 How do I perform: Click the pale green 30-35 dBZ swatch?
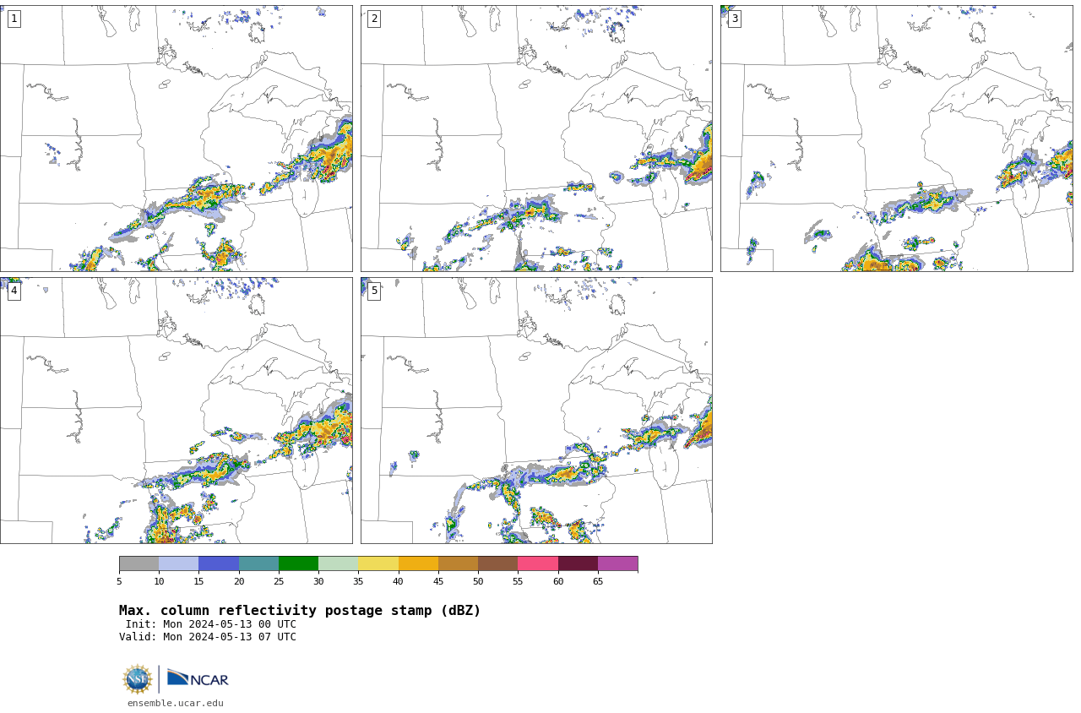click(x=338, y=563)
